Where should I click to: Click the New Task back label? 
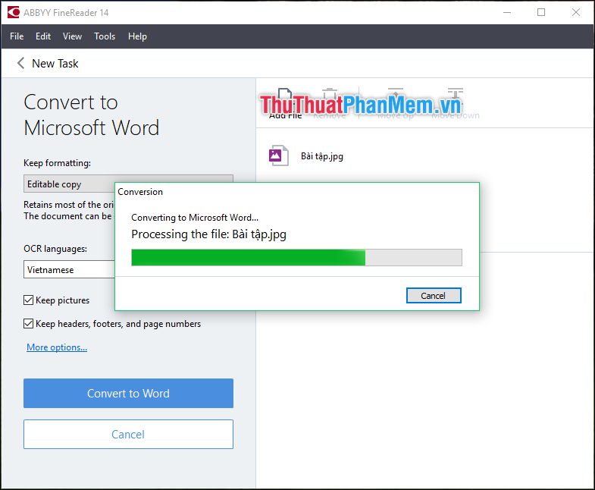tap(55, 64)
